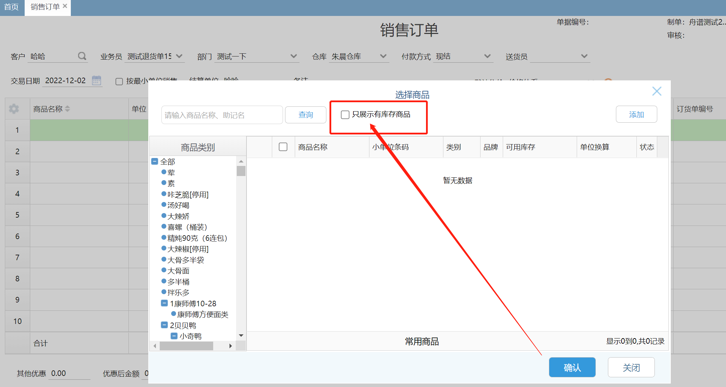Open the table column settings gear
Screen dimensions: 726x387
(14, 109)
